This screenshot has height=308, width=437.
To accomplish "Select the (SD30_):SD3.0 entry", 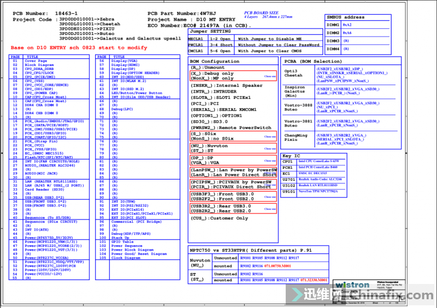I will pos(209,122).
